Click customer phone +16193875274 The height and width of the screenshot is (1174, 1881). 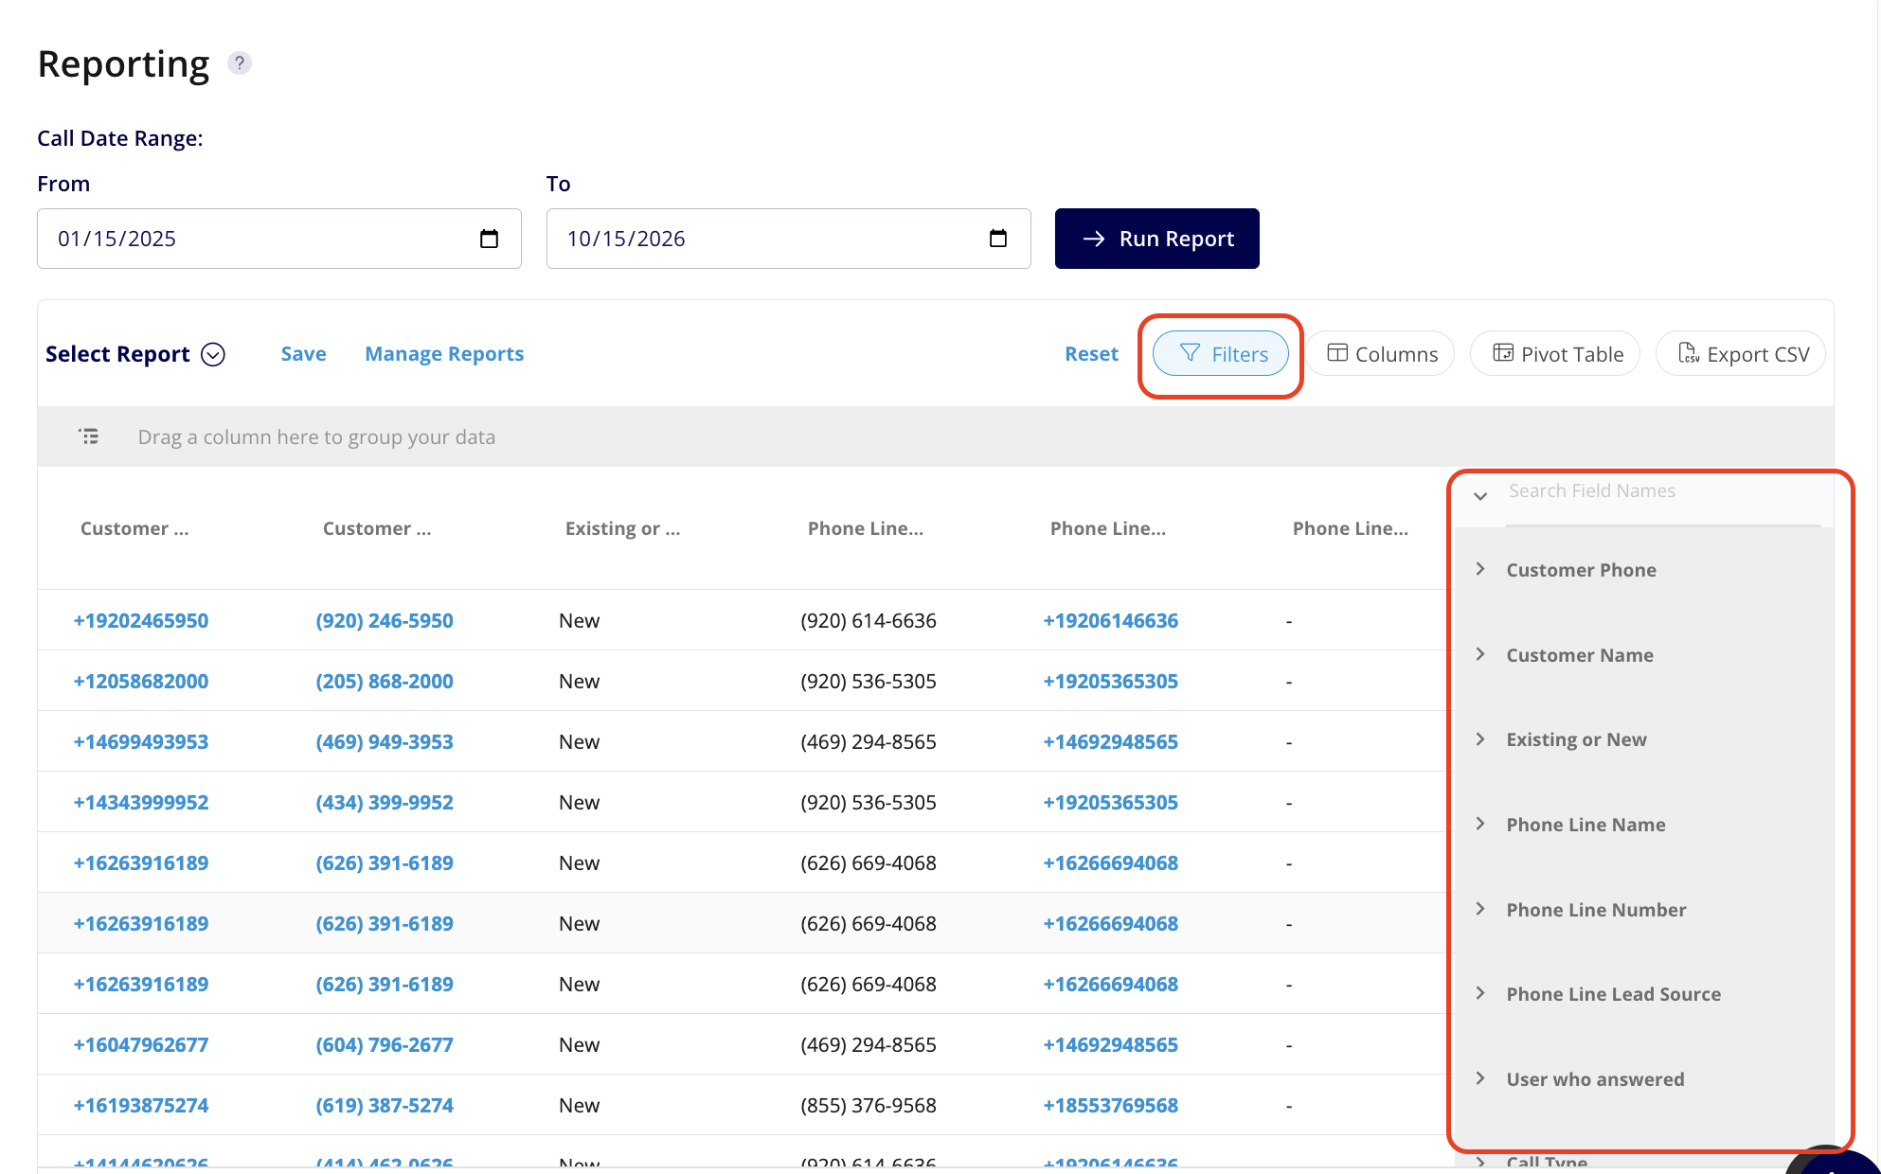click(x=141, y=1106)
